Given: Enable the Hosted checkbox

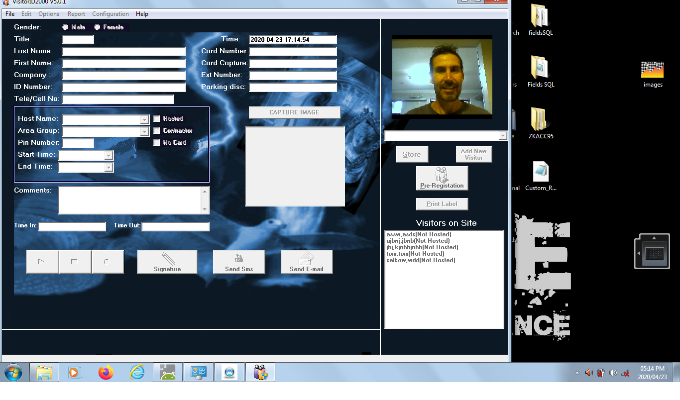Looking at the screenshot, I should tap(157, 119).
